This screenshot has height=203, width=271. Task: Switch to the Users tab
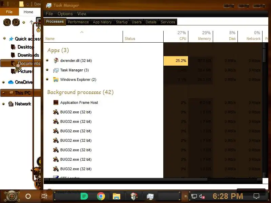[137, 22]
